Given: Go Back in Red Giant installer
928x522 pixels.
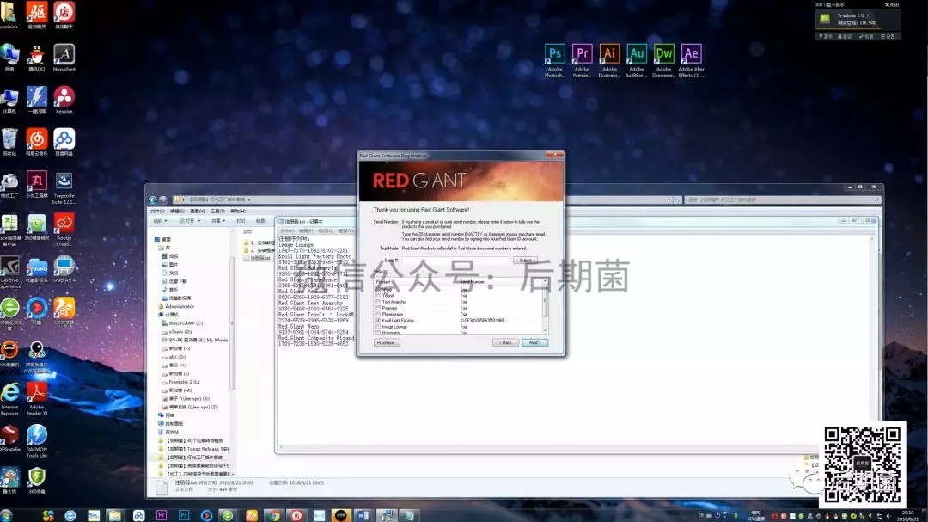Looking at the screenshot, I should [x=505, y=342].
